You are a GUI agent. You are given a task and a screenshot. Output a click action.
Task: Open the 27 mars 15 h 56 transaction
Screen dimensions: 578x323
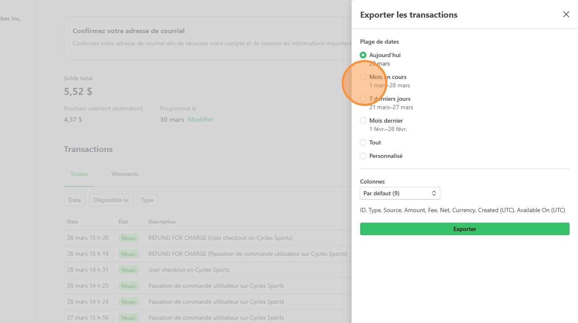coord(216,318)
